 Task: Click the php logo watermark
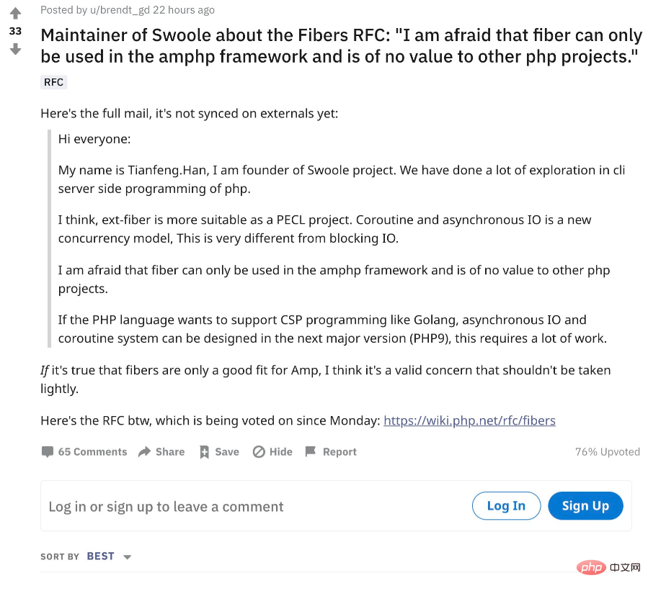pos(592,569)
